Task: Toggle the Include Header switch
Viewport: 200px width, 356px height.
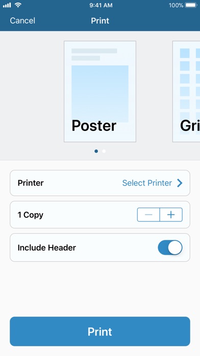Action: tap(170, 248)
